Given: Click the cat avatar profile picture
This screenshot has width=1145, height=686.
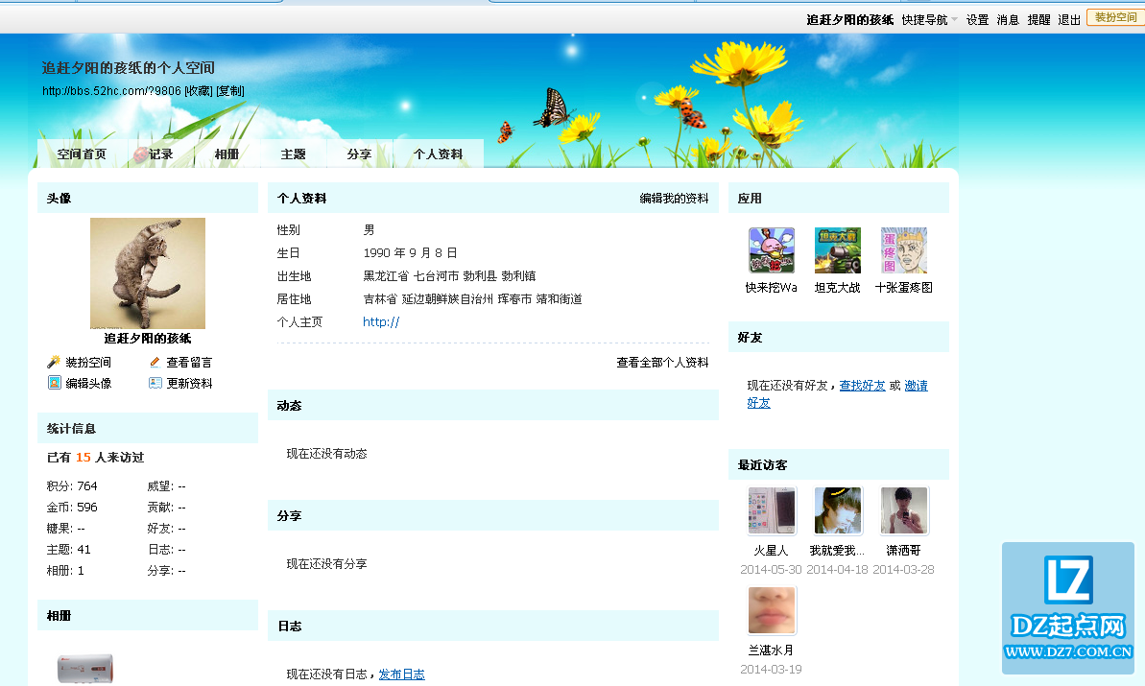Looking at the screenshot, I should tap(147, 273).
